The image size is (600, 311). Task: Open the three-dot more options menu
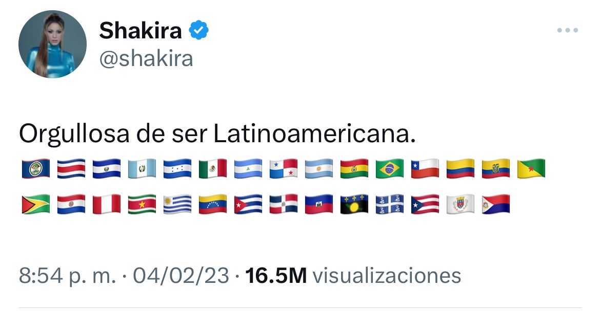[568, 30]
